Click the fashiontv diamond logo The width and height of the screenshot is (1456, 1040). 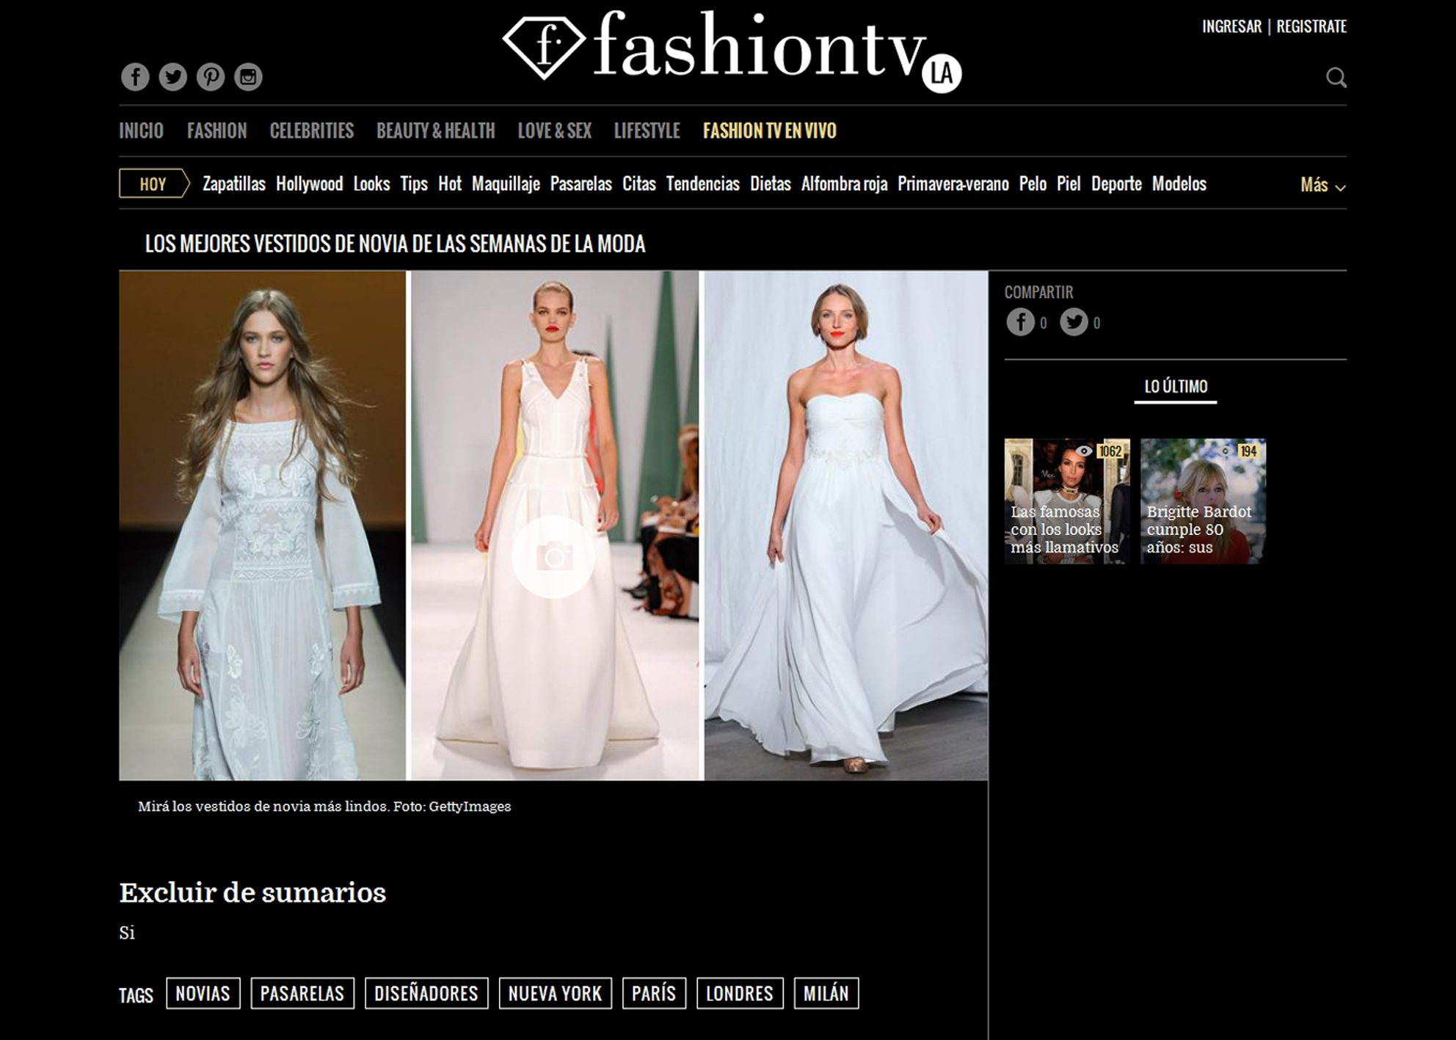(x=543, y=46)
